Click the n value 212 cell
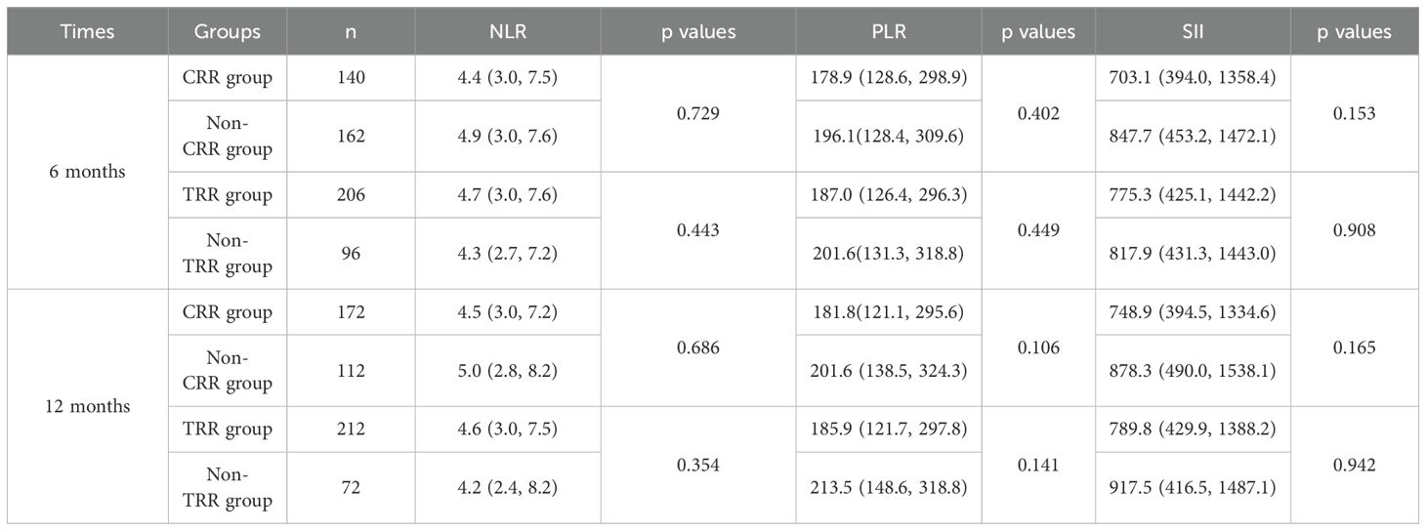Screen dimensions: 1426x531 tap(351, 429)
